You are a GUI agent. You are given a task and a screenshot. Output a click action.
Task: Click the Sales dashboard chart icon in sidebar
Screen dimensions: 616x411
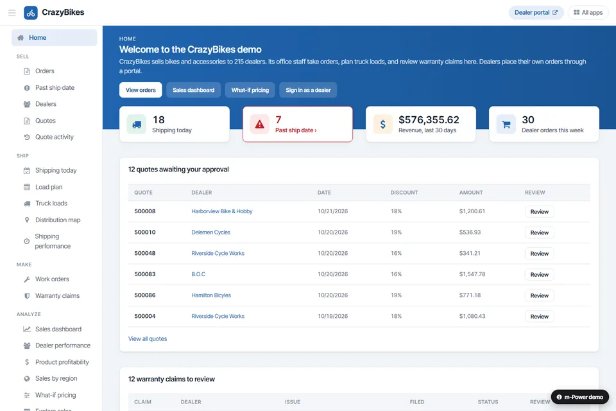point(27,329)
